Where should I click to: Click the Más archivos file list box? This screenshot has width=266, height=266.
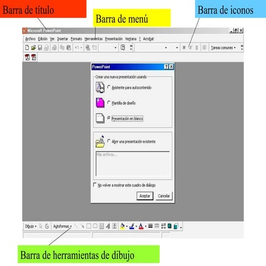(132, 163)
